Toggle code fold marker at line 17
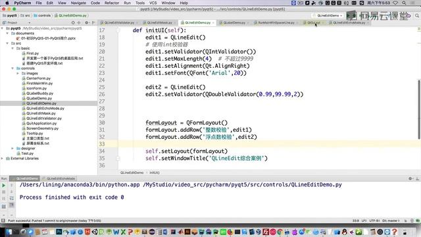421x237 pixels. click(118, 30)
